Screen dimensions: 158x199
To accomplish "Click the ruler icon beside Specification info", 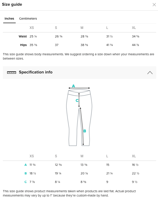I will 11,72.
